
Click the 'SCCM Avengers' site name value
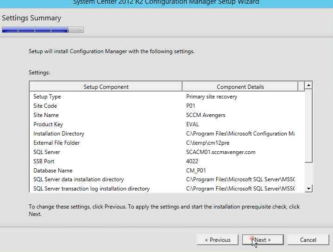click(x=206, y=115)
